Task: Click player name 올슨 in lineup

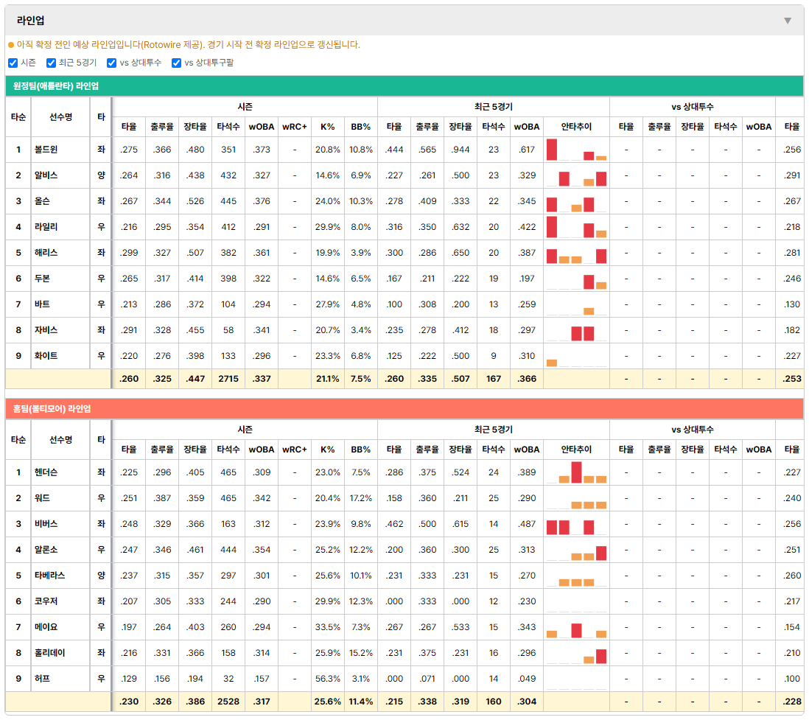Action: (42, 201)
